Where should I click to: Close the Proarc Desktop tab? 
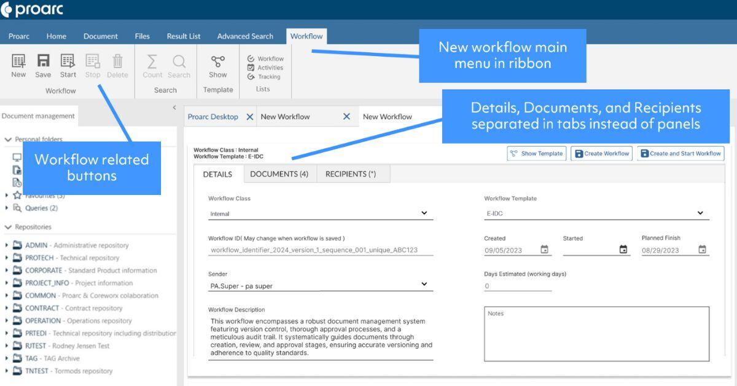(249, 117)
